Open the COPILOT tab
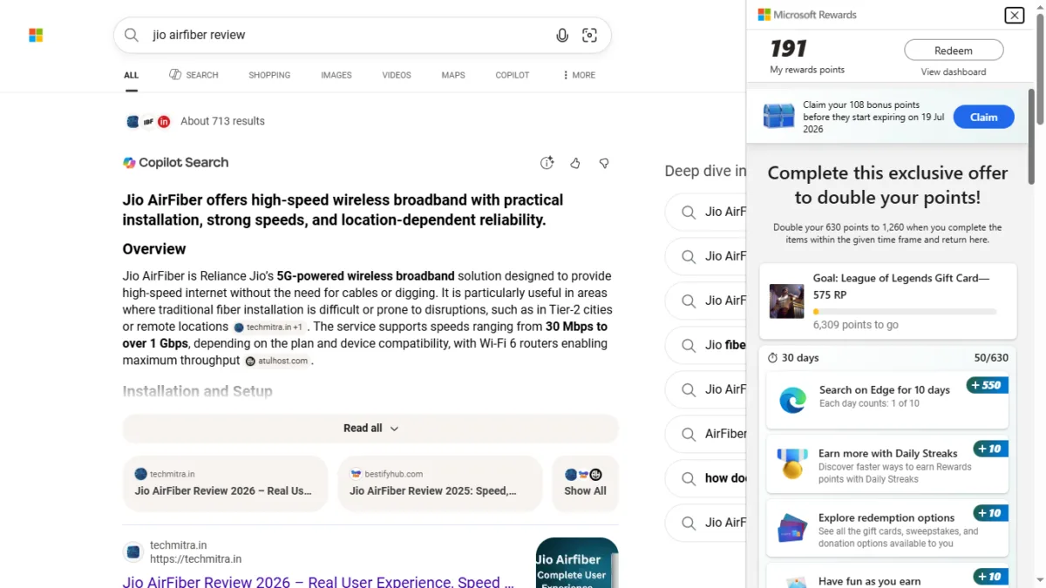Image resolution: width=1046 pixels, height=588 pixels. click(513, 75)
